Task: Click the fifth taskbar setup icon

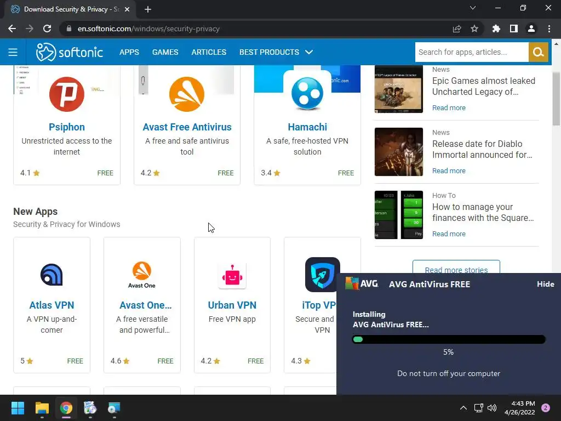Action: 114,408
